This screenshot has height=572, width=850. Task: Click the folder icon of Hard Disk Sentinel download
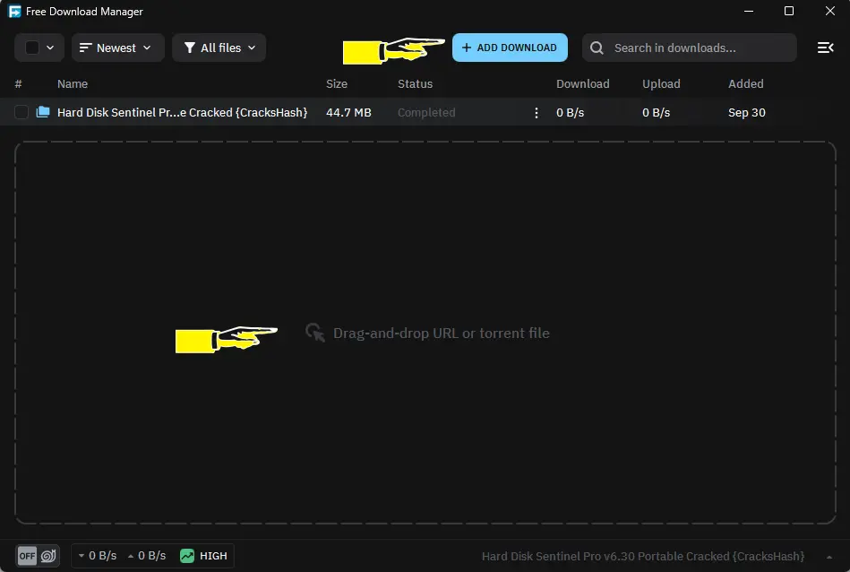click(x=43, y=112)
